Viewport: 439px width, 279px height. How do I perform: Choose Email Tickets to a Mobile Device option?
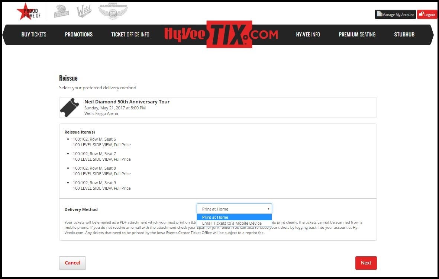click(x=234, y=223)
